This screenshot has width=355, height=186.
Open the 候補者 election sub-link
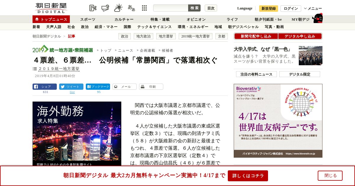(x=167, y=50)
